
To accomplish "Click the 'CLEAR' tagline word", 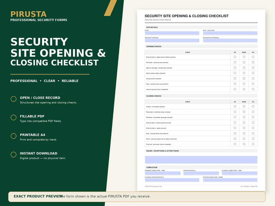I will 49,81.
